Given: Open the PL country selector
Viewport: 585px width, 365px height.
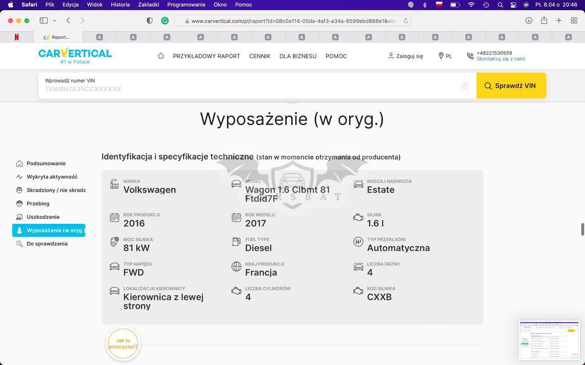Looking at the screenshot, I should (445, 56).
